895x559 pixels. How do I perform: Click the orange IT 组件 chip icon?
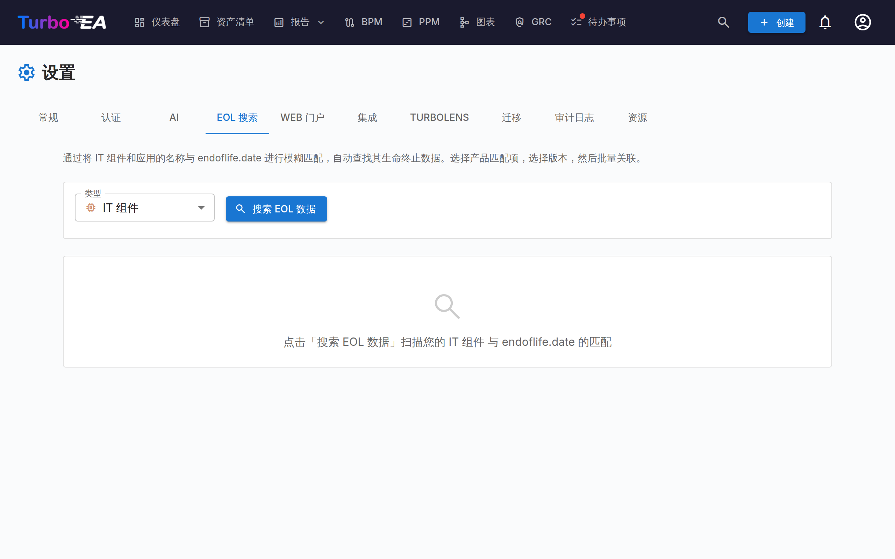[91, 208]
